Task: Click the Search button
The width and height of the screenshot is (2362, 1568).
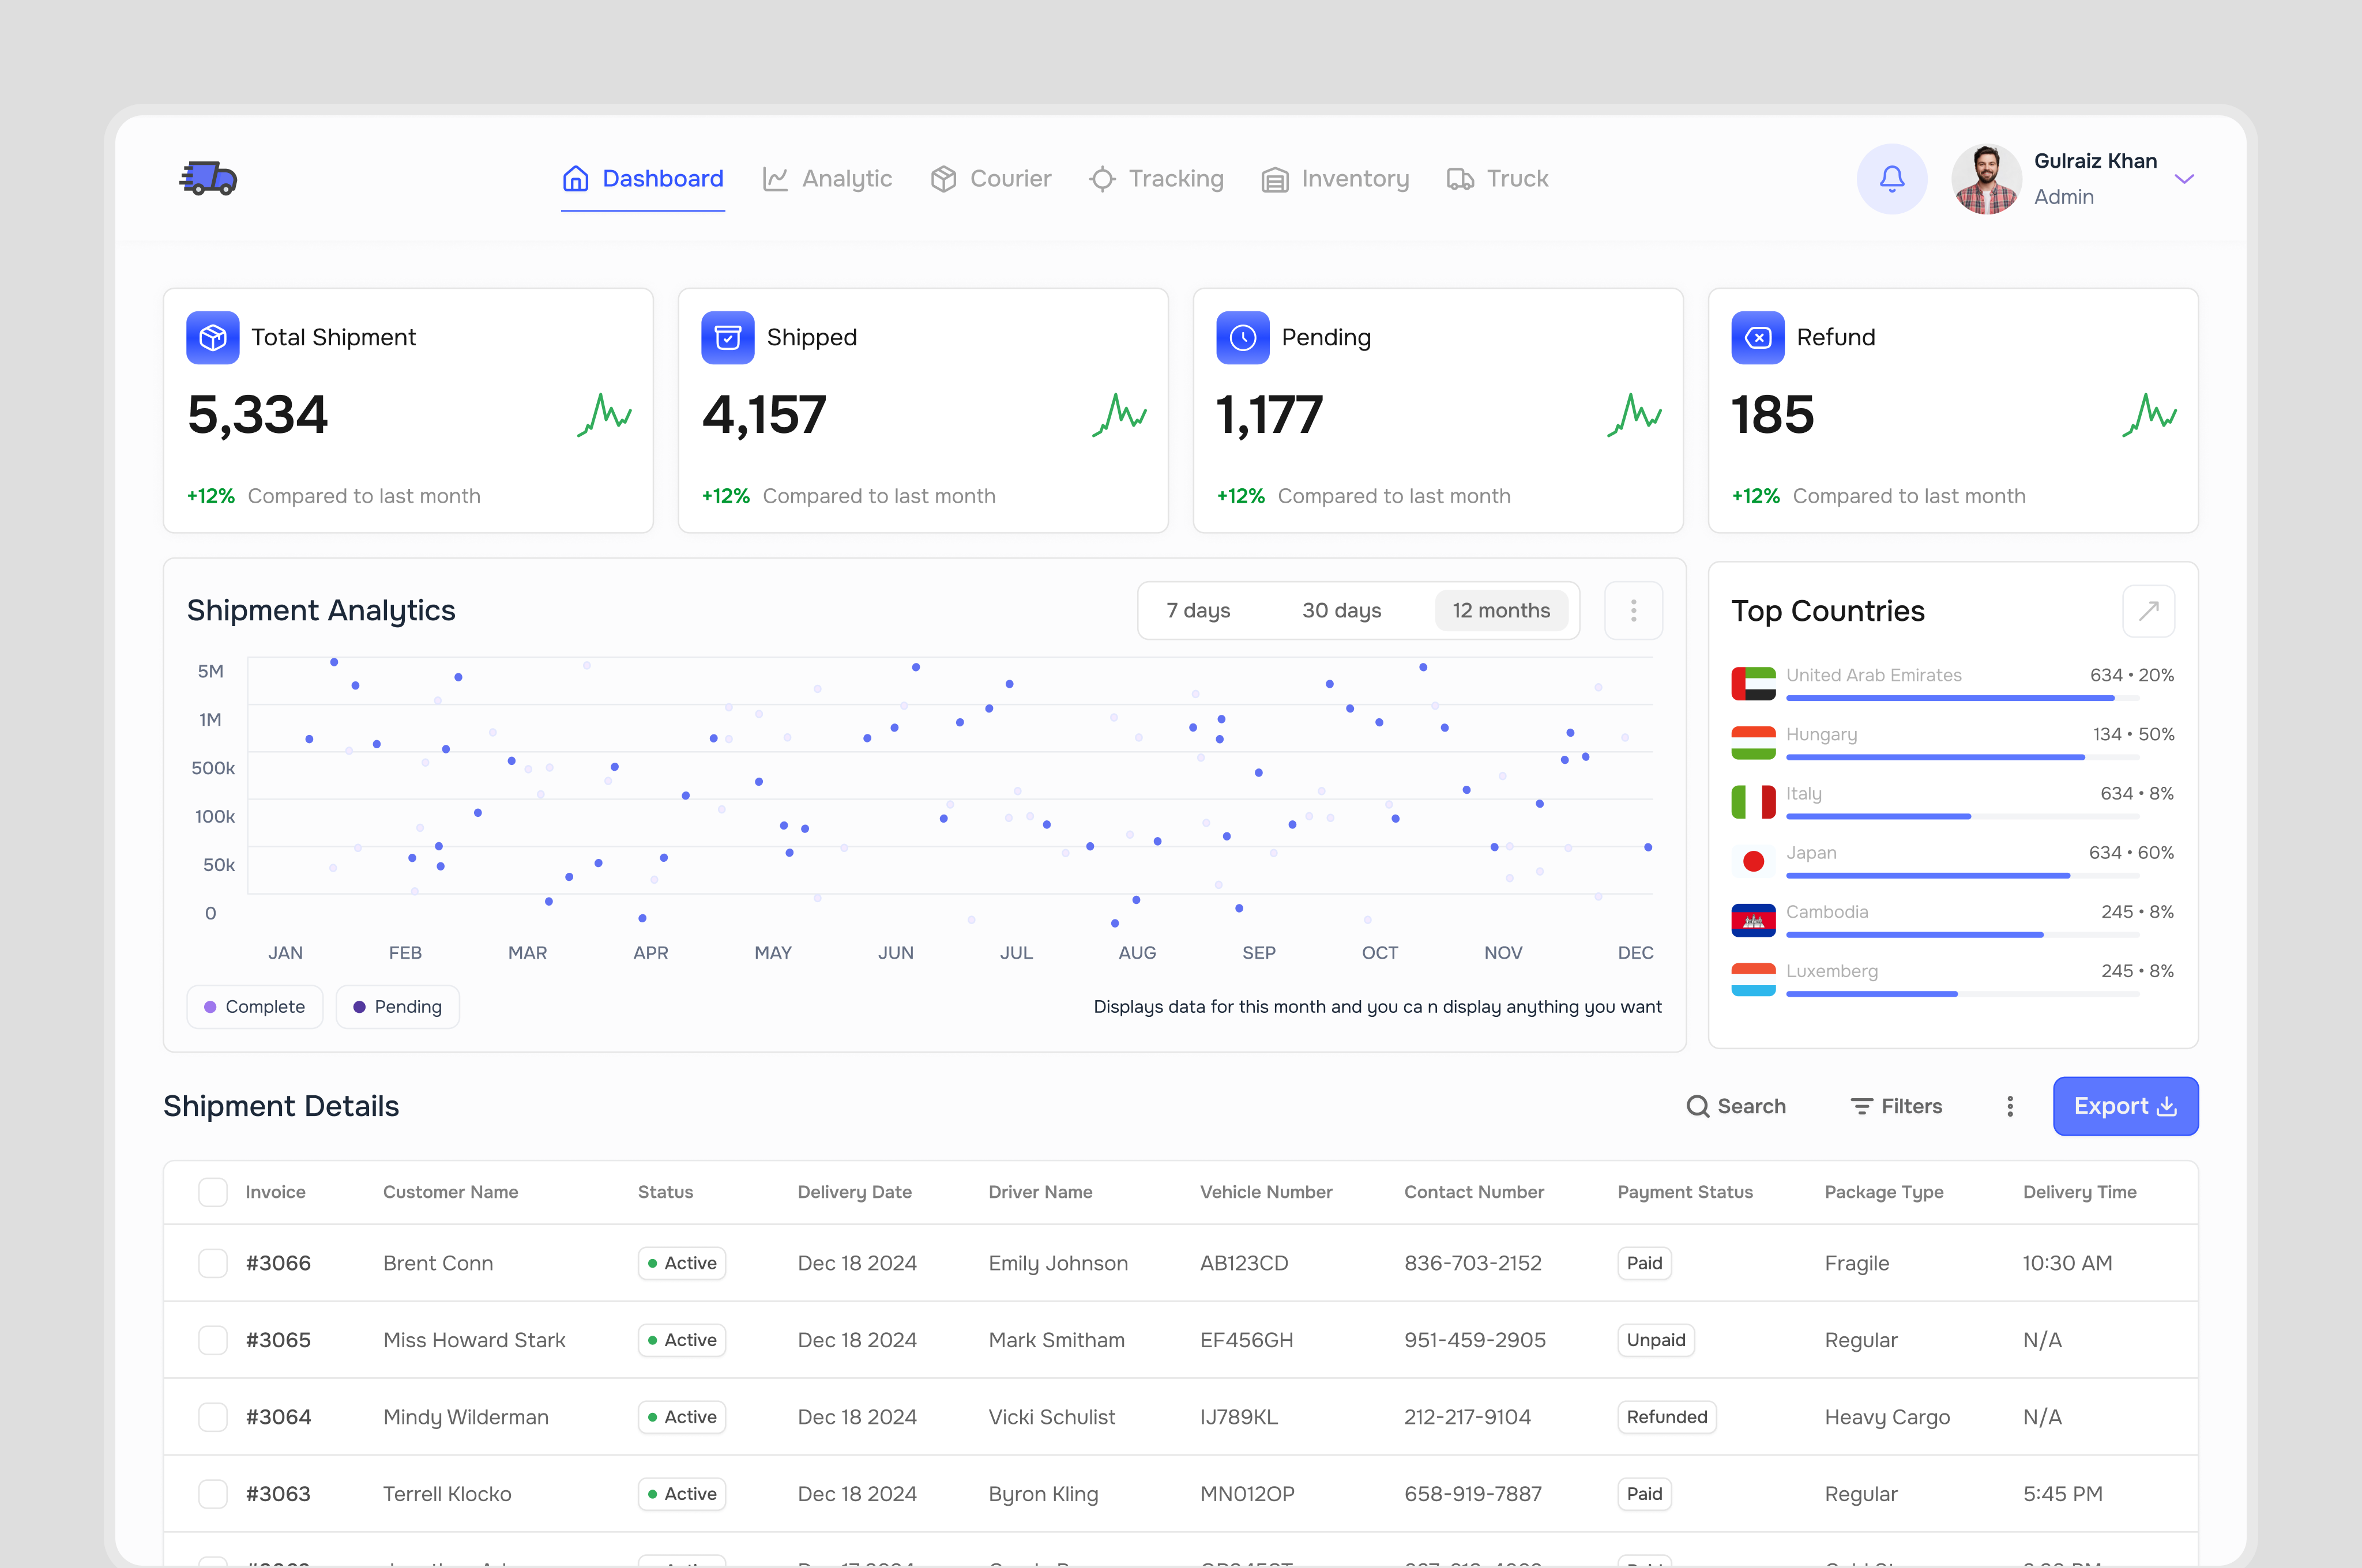Action: [1736, 1106]
